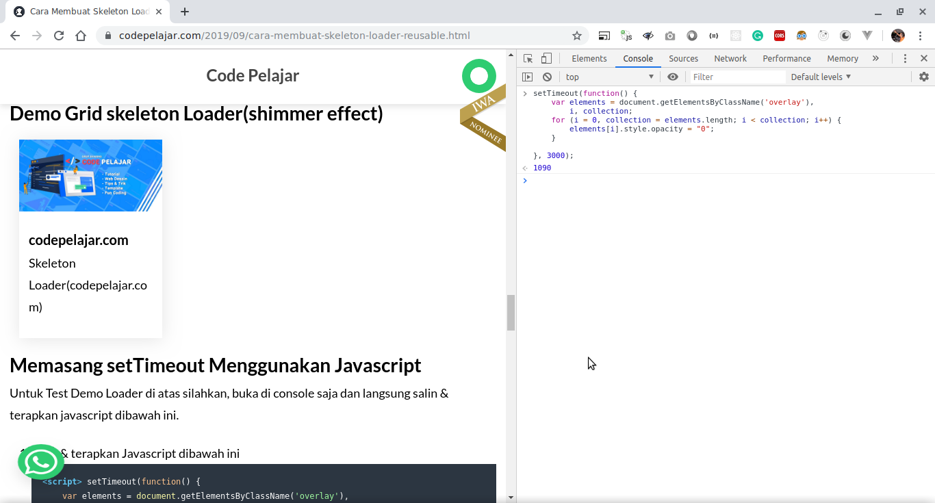Click the green circle badge in the header
The width and height of the screenshot is (935, 503).
[479, 75]
